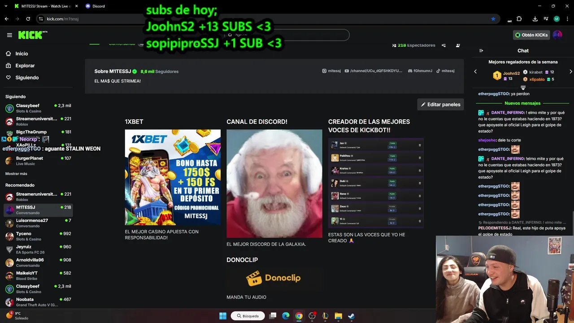This screenshot has height=323, width=574.
Task: Open the hamburger sidebar menu
Action: tap(9, 35)
